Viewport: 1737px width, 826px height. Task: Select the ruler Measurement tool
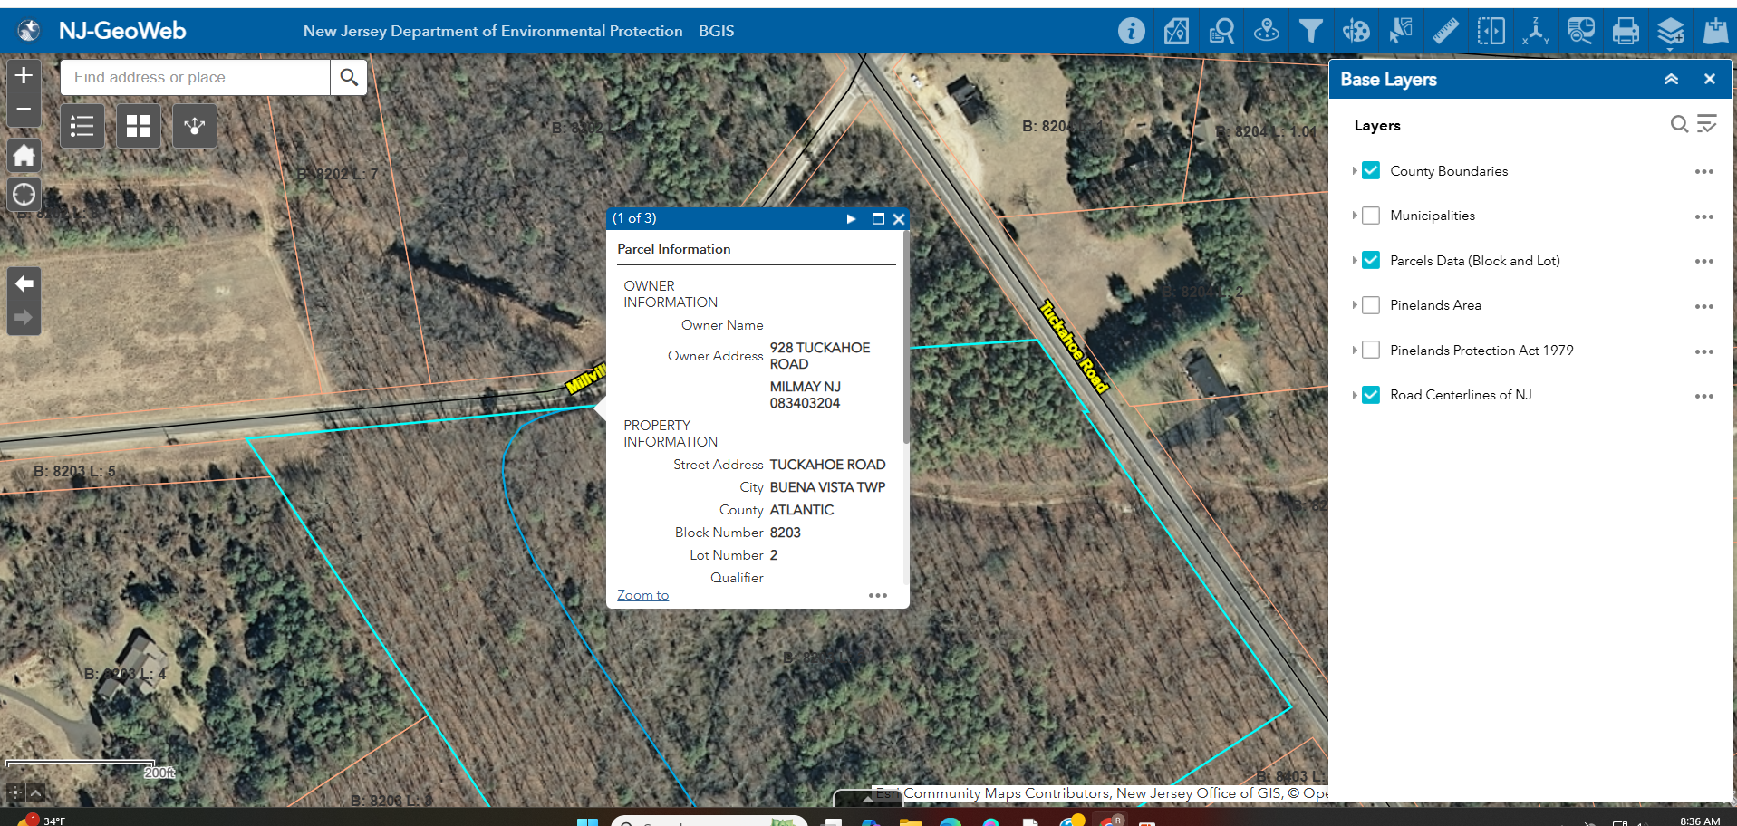click(1445, 32)
